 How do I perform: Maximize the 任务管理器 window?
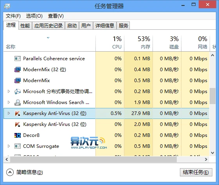(194, 5)
